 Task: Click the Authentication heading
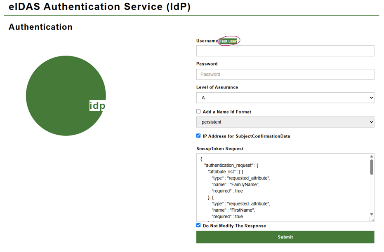click(41, 27)
